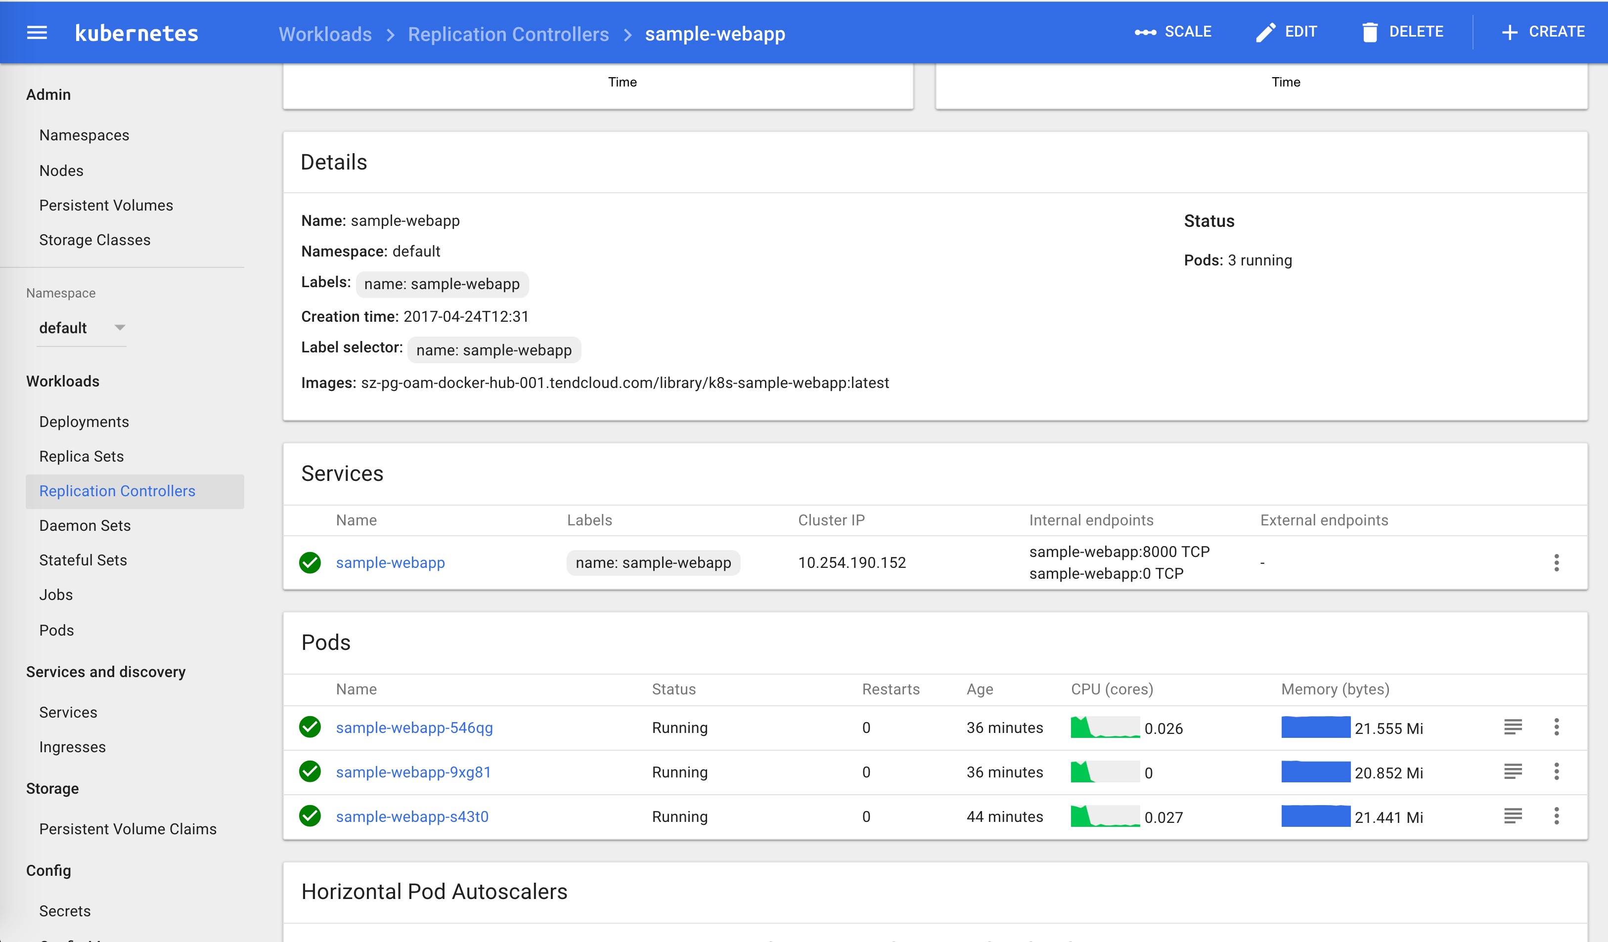Go to Deployments in sidebar

(x=84, y=422)
